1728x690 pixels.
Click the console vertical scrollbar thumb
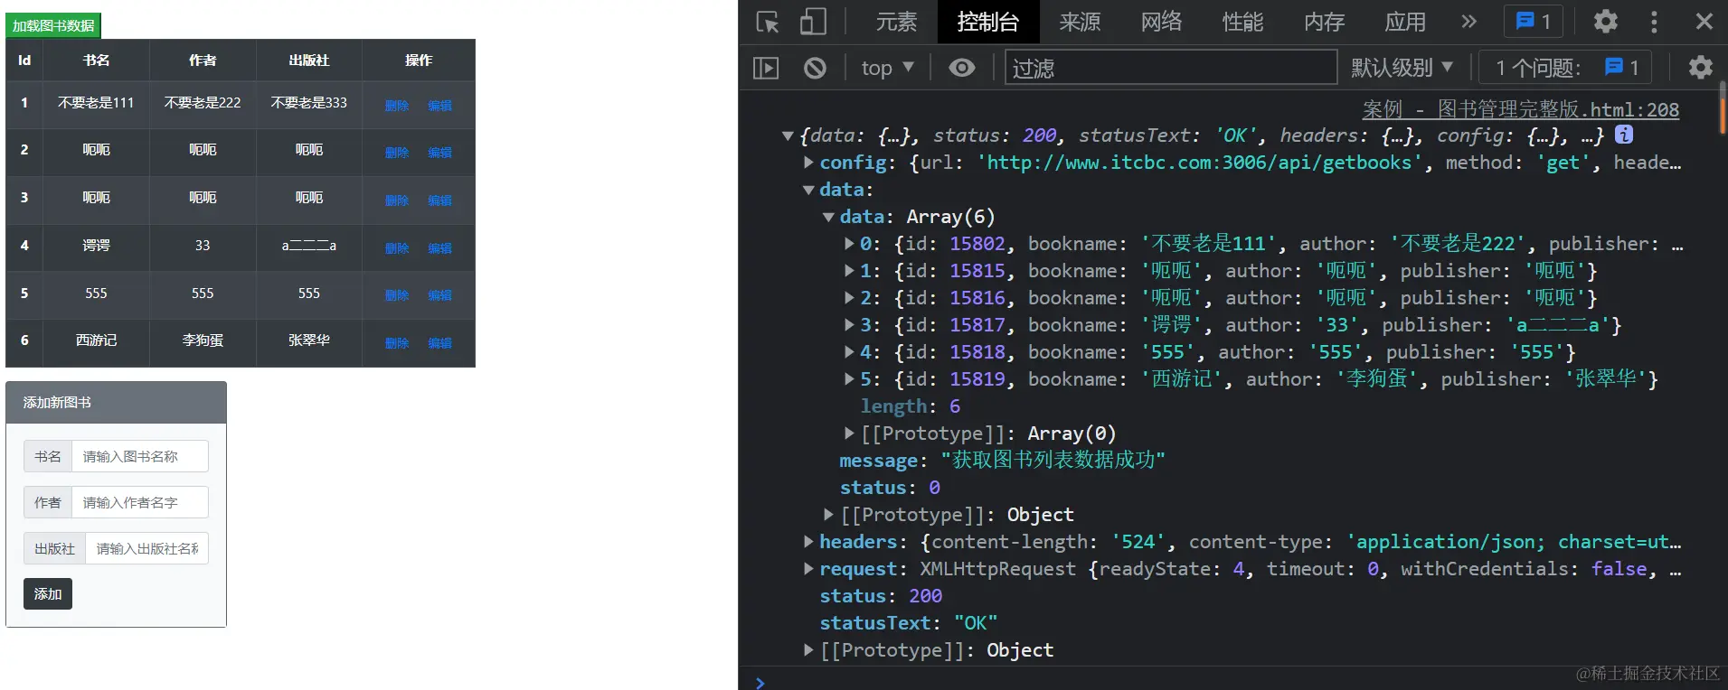tap(1723, 108)
